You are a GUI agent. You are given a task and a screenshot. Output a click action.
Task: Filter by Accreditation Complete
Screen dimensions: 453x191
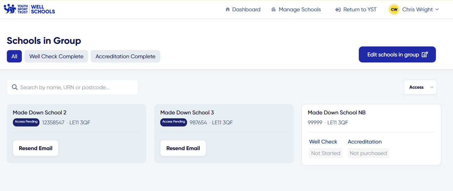click(x=125, y=56)
